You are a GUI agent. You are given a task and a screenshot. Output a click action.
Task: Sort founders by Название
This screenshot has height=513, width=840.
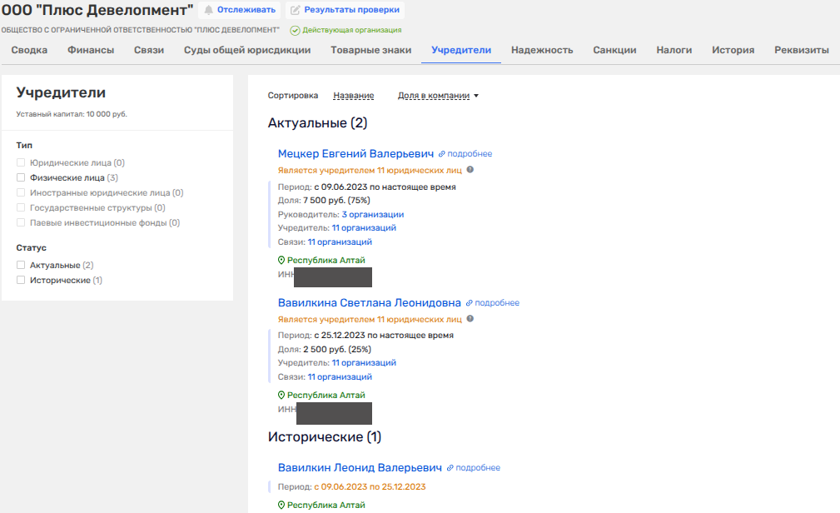tap(354, 96)
